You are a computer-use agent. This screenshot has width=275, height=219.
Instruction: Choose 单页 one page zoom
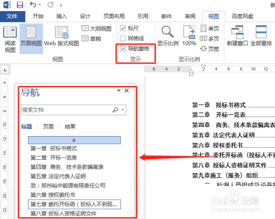[x=210, y=29]
